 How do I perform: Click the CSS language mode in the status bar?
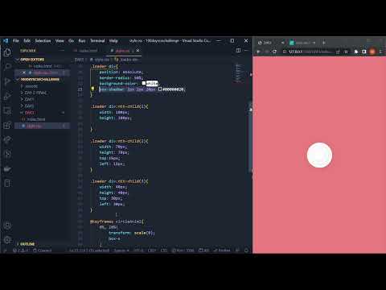point(164,251)
